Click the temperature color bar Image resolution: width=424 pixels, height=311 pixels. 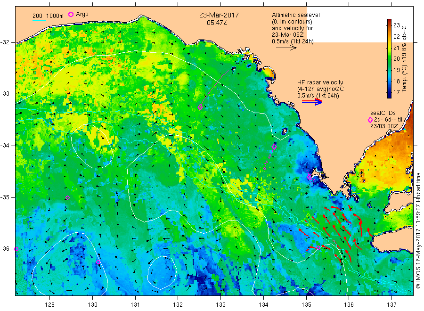point(389,58)
